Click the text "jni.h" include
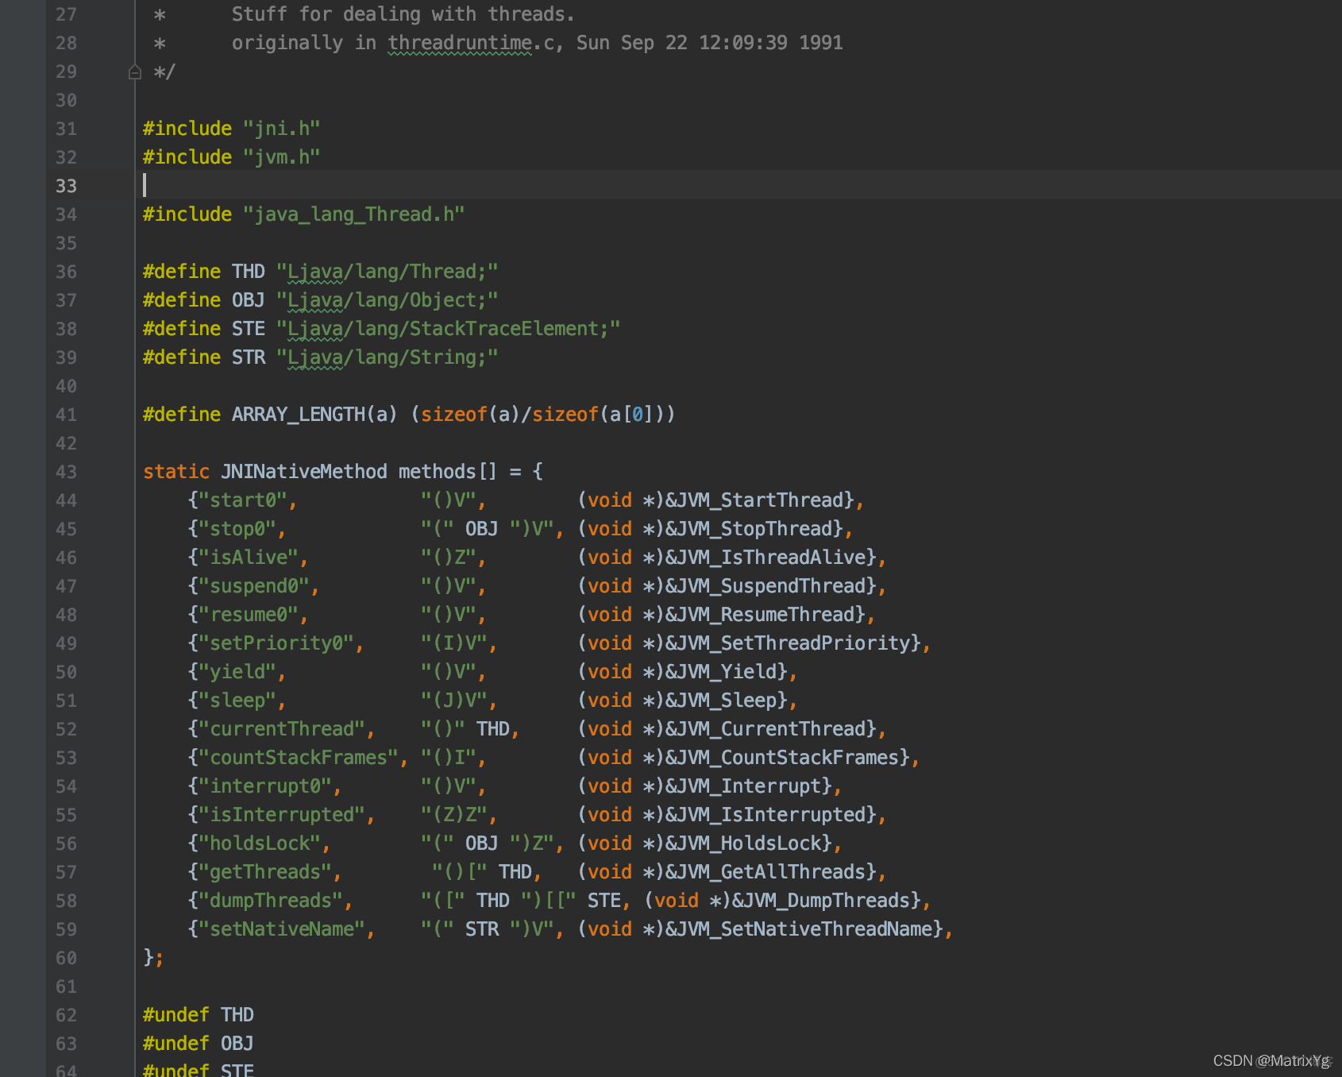The height and width of the screenshot is (1077, 1342). point(282,129)
